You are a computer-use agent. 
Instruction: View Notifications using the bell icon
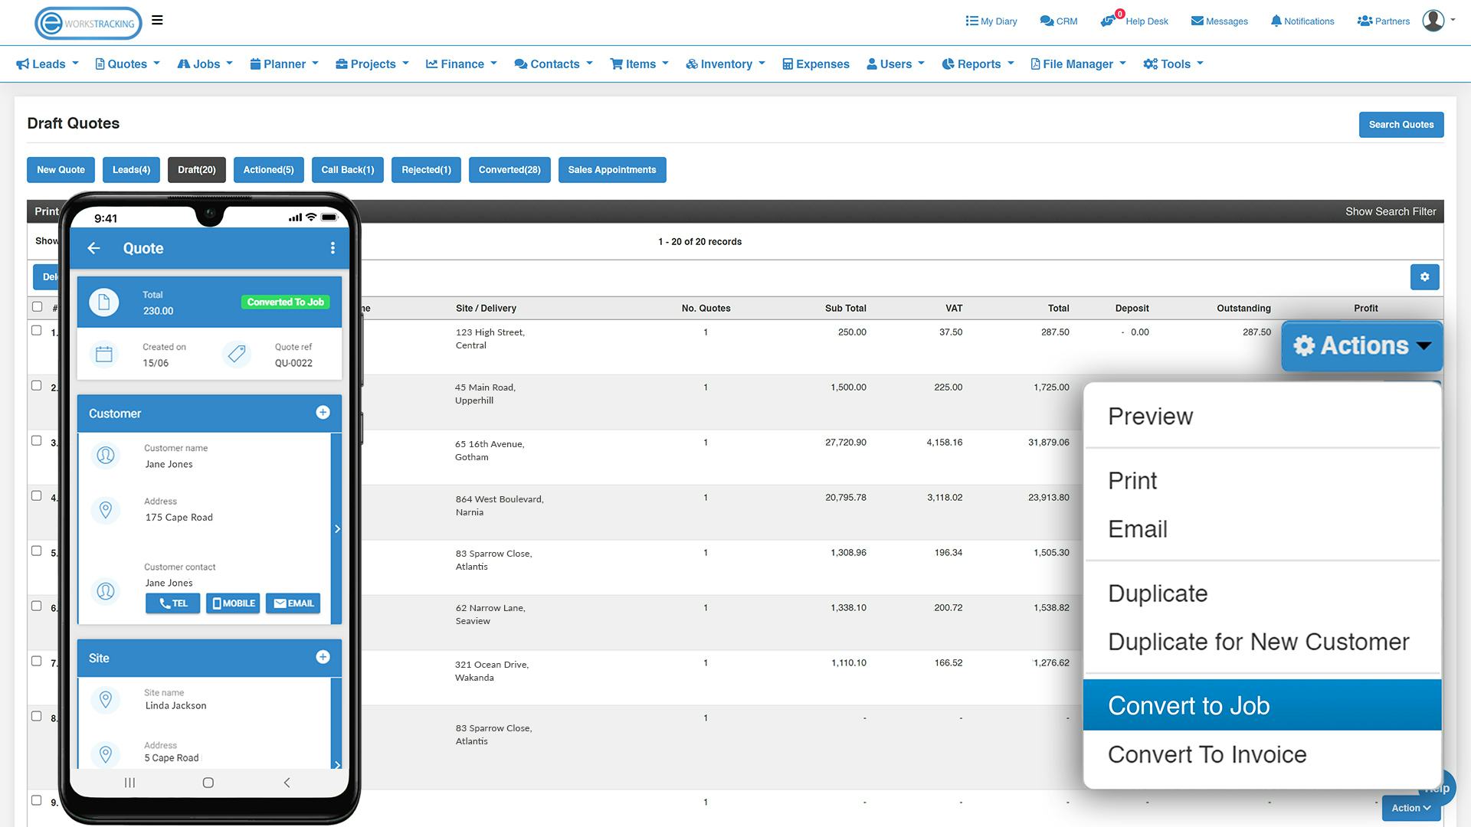1302,21
